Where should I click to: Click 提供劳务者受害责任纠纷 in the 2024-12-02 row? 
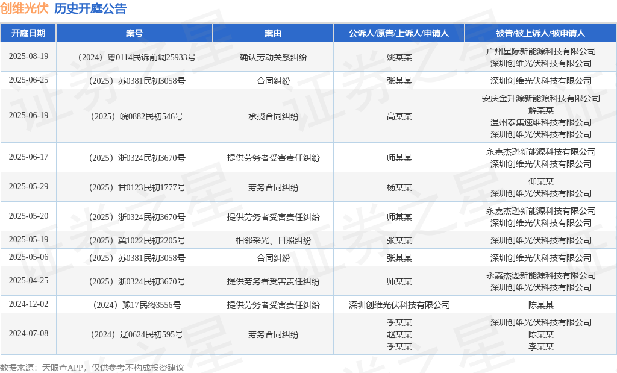(x=273, y=306)
